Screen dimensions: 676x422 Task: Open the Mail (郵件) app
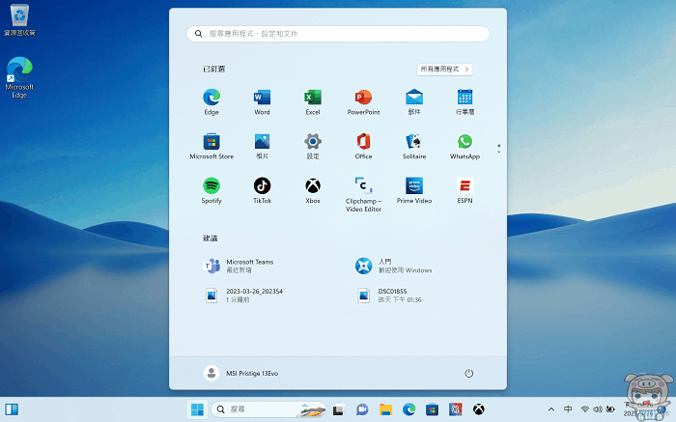[x=414, y=101]
